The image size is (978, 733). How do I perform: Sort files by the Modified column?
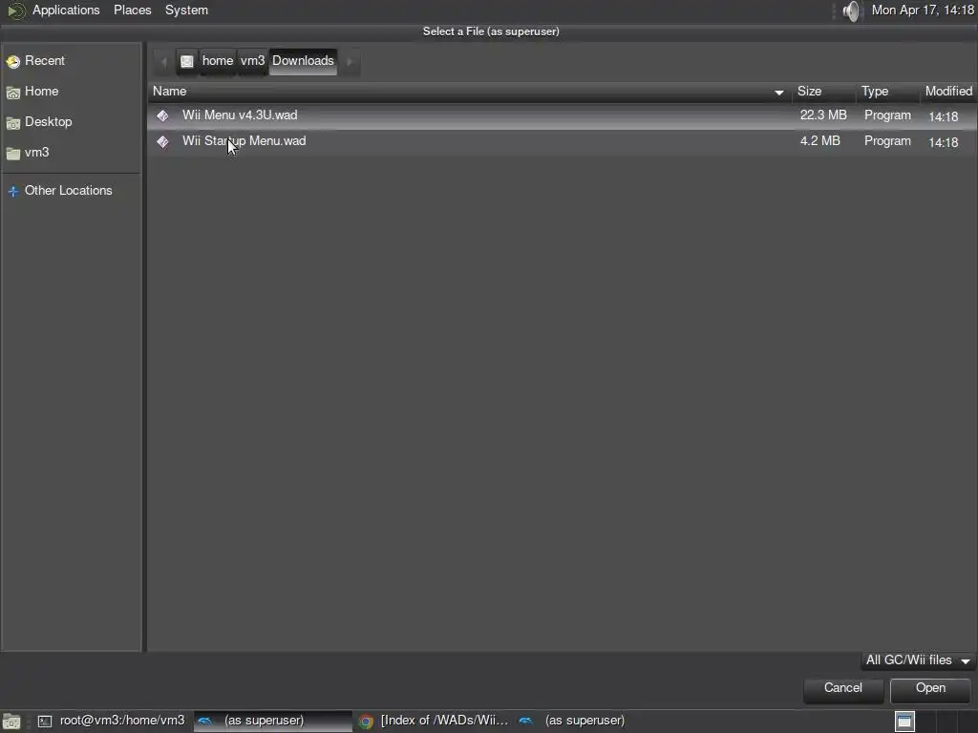click(x=948, y=92)
